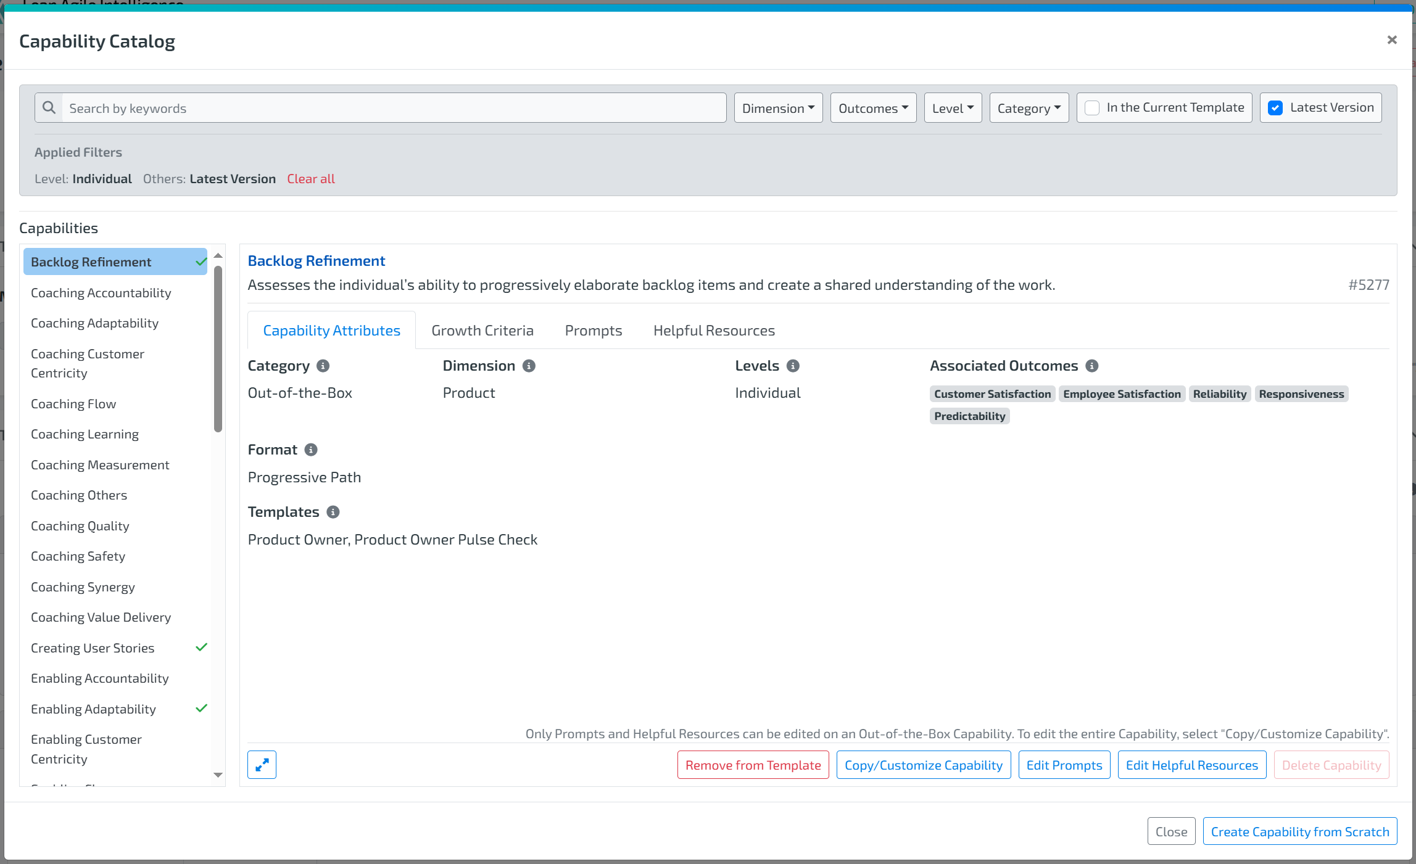Open the Dimension filter dropdown
This screenshot has height=864, width=1416.
click(778, 108)
